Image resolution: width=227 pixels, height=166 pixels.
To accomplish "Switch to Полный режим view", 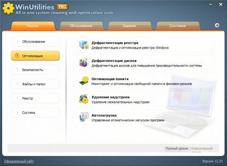I will (x=177, y=148).
